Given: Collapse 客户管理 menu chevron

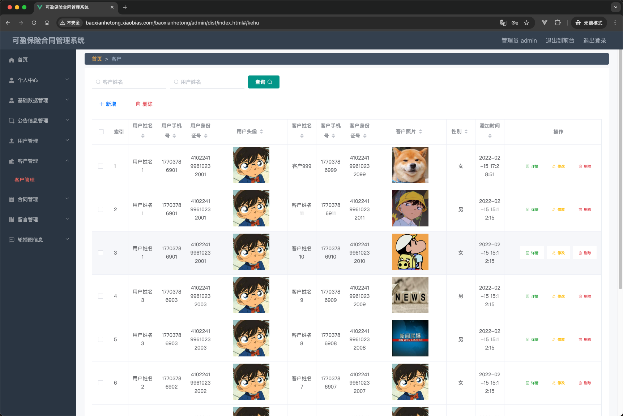Looking at the screenshot, I should (x=67, y=161).
